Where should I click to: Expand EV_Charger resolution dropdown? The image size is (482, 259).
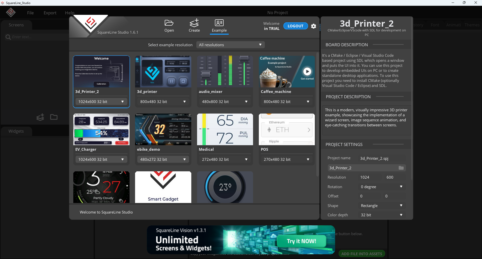[101, 159]
